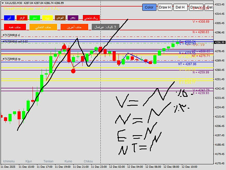Choose the purple color swatch button
The width and height of the screenshot is (226, 170).
[73, 18]
